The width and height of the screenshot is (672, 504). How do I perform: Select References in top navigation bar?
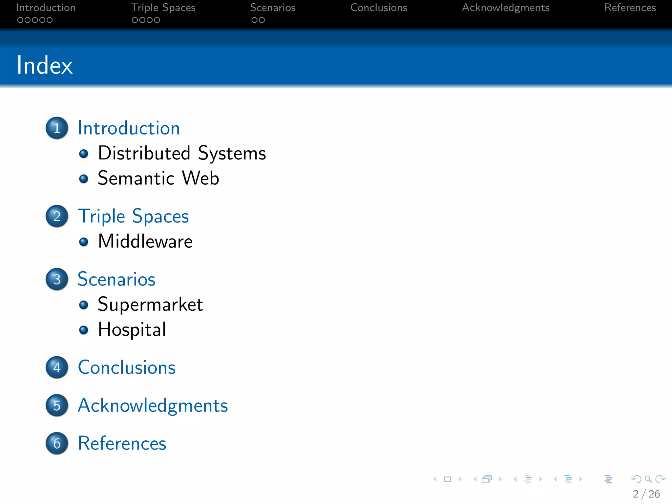click(x=630, y=8)
